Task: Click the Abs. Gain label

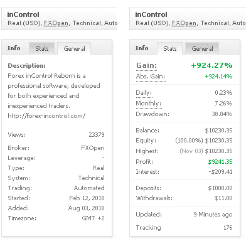Action: [x=151, y=77]
